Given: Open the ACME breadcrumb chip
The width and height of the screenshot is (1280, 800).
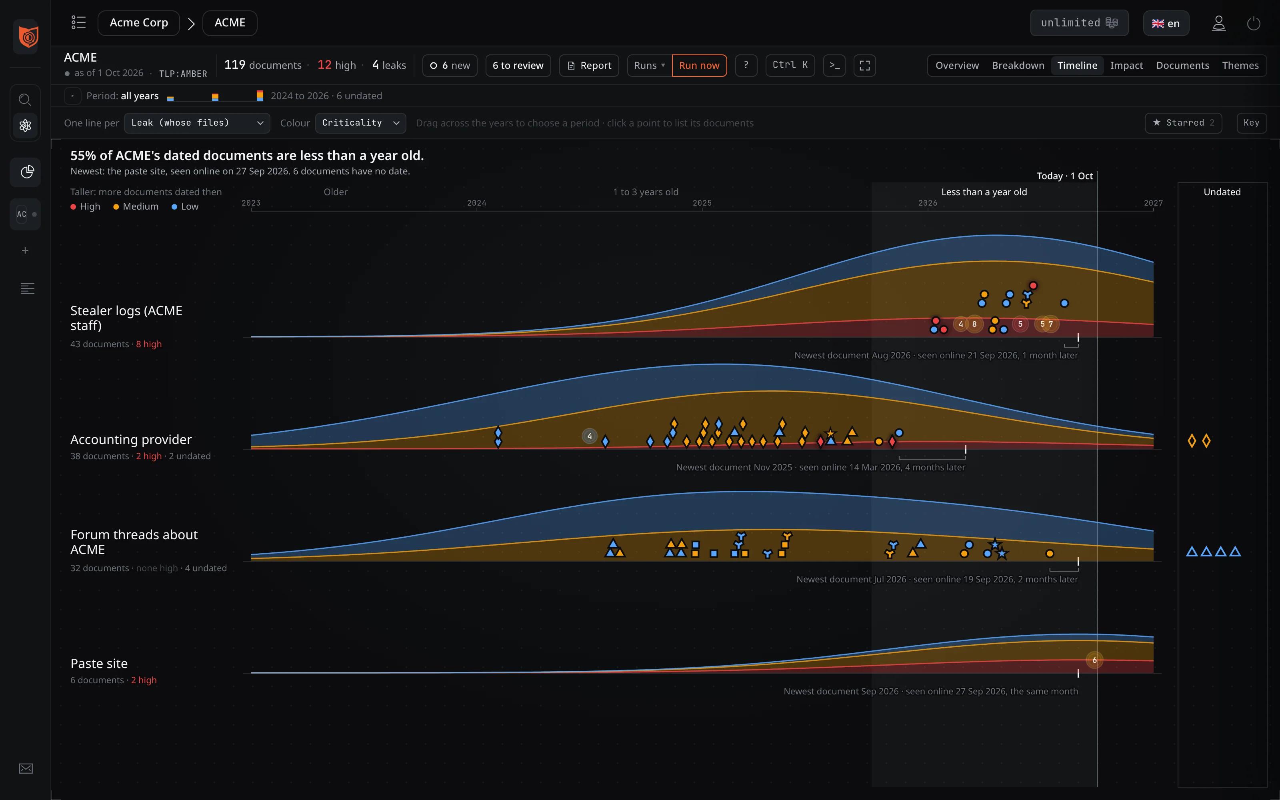Looking at the screenshot, I should (x=230, y=23).
